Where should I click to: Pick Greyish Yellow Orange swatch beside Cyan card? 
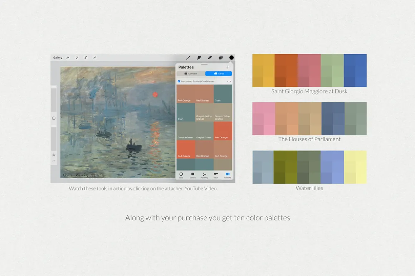[204, 112]
